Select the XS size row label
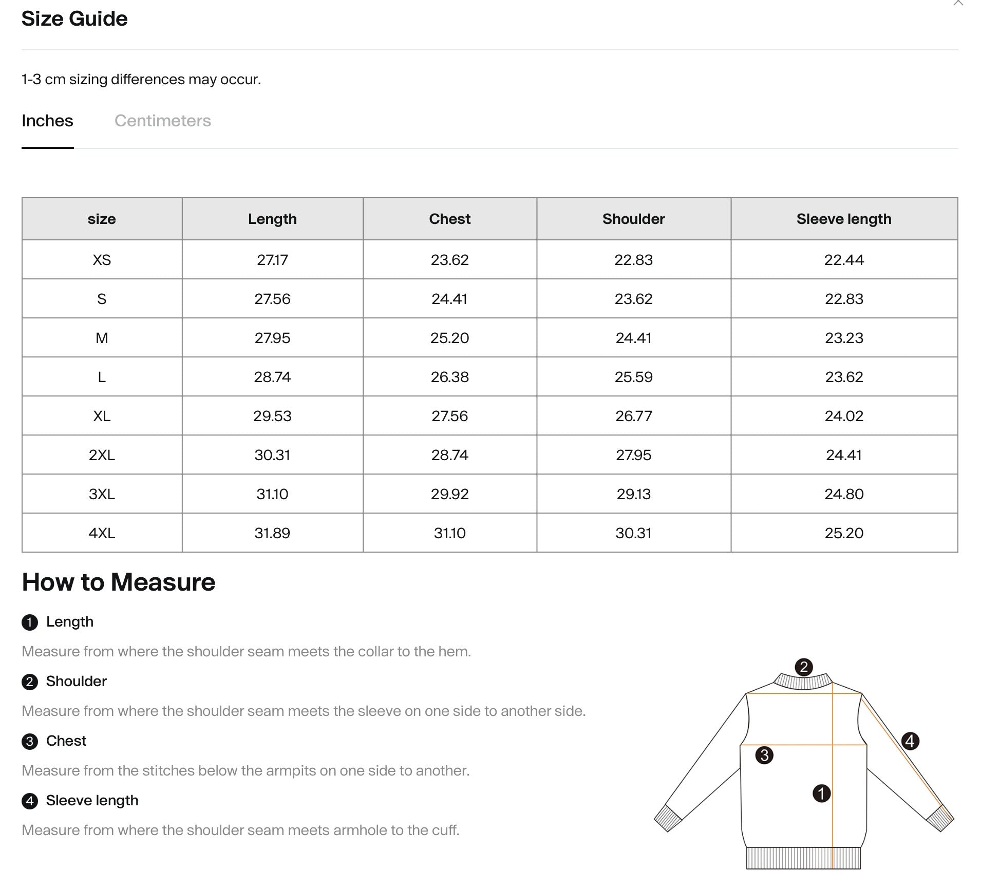 (x=102, y=260)
